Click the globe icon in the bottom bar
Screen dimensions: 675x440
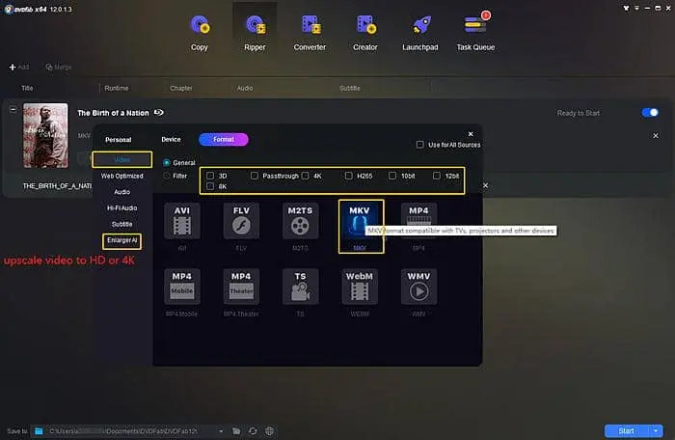pos(269,431)
